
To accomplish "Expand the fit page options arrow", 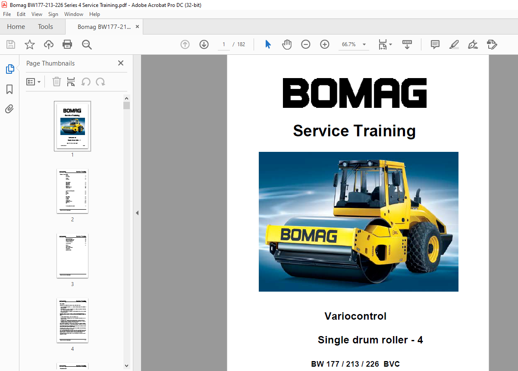I will click(x=391, y=44).
